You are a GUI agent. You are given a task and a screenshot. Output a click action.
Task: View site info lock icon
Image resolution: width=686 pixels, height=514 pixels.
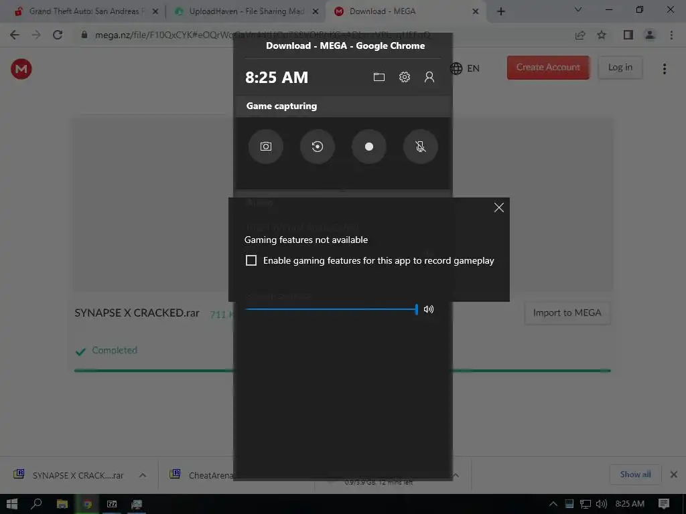tap(84, 35)
